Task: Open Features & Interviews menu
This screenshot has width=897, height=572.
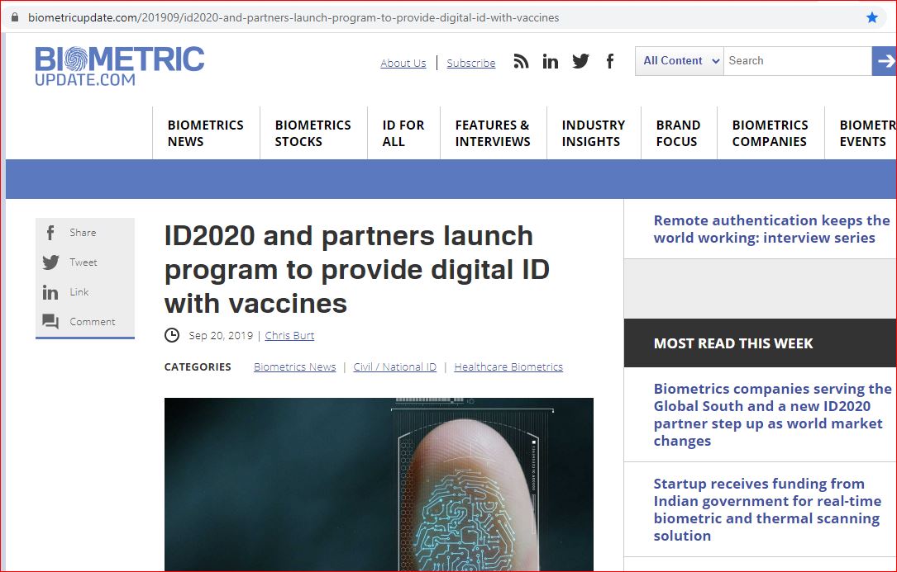Action: tap(493, 133)
